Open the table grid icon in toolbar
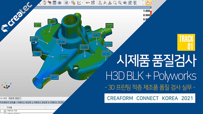 click(x=55, y=3)
